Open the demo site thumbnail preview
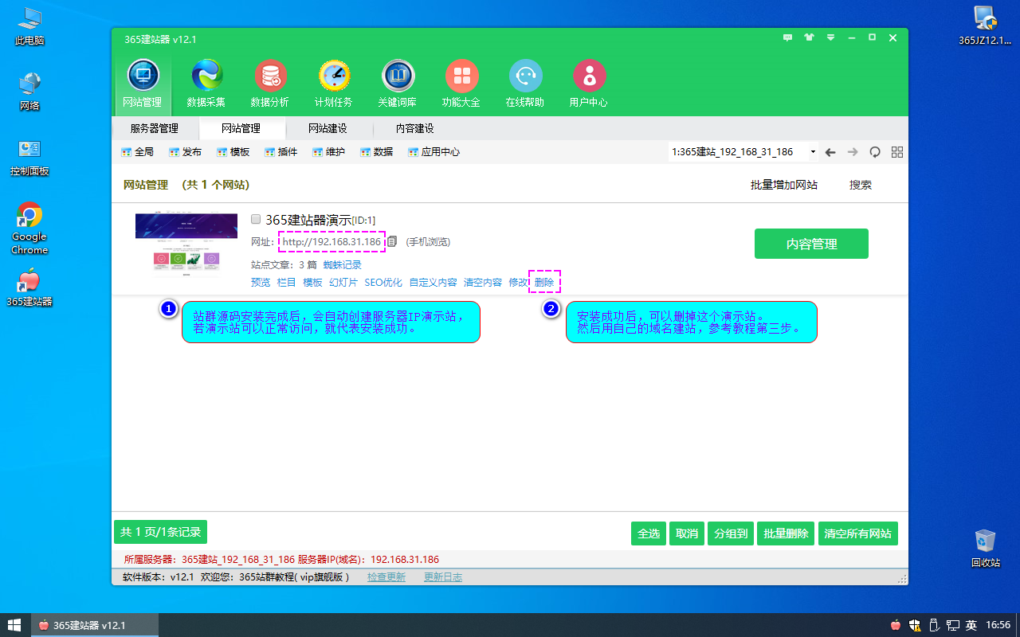This screenshot has height=637, width=1020. coord(186,246)
